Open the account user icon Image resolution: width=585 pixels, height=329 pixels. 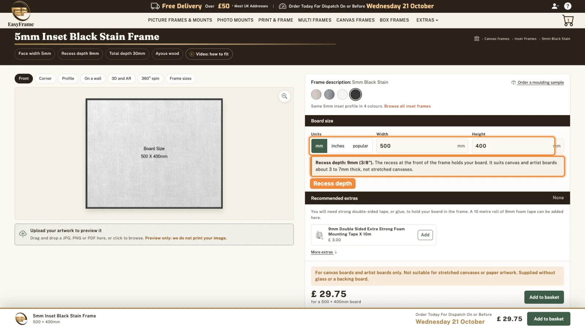(555, 6)
